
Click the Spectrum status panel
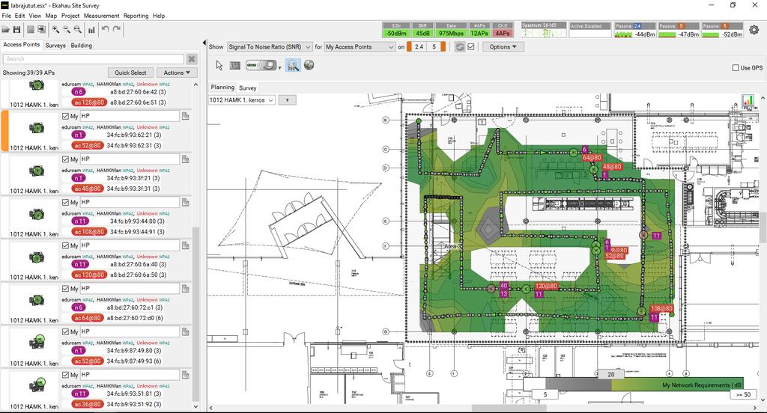tap(544, 30)
